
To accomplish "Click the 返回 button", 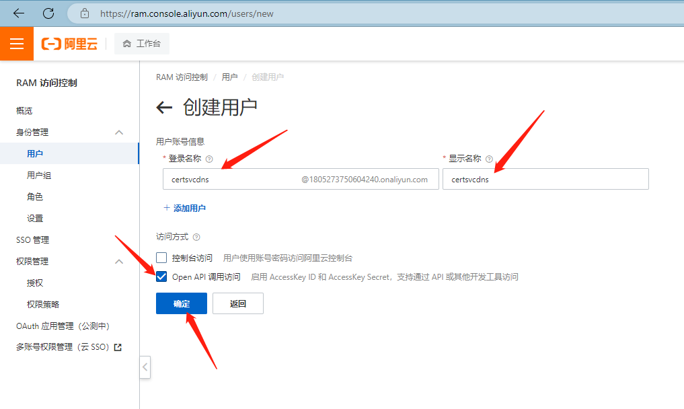I will 238,303.
